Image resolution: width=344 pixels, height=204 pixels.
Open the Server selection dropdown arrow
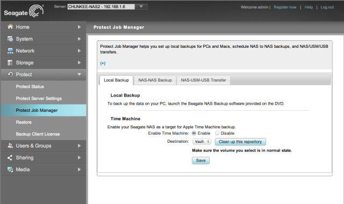tap(141, 7)
